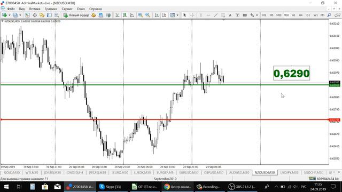Switch to EURGBP,M5 chart tab
This screenshot has height=192, width=342.
[165, 172]
